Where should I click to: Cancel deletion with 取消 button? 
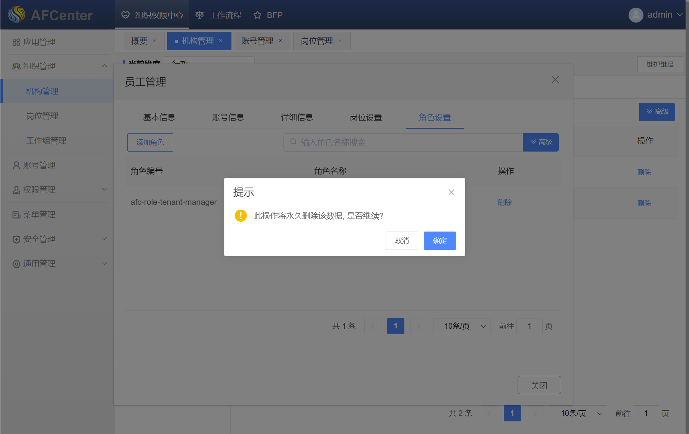coord(402,241)
